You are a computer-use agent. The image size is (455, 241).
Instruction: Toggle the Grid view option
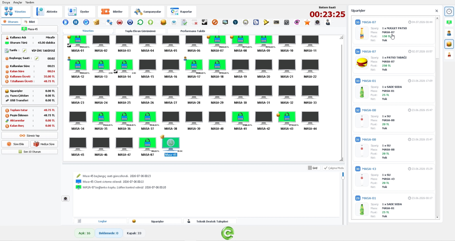tap(313, 168)
